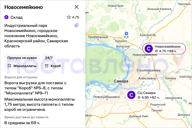Click the Прибрежный label on map
The image size is (192, 128).
pyautogui.click(x=98, y=37)
